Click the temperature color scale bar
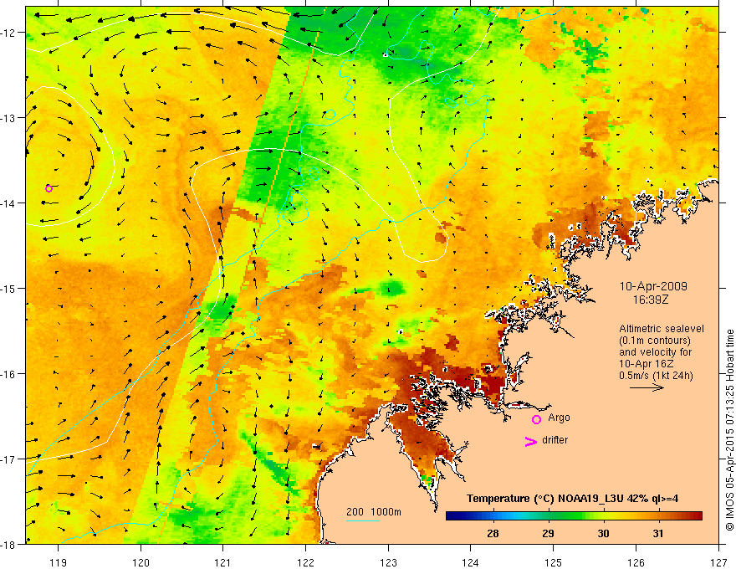The image size is (736, 569). (574, 516)
